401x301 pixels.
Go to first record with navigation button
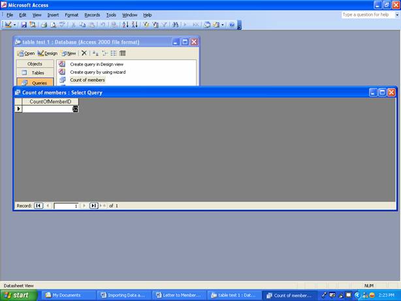[39, 206]
